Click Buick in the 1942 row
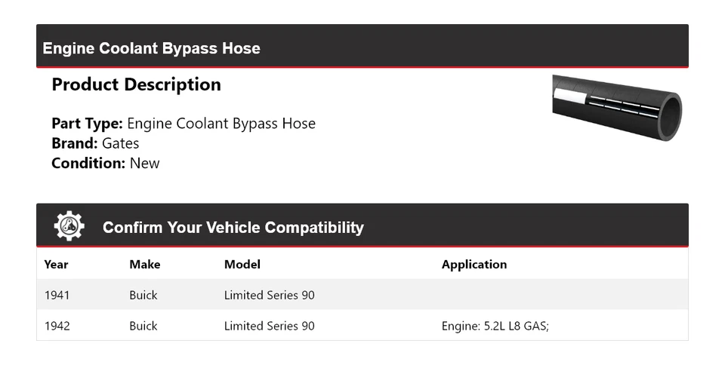 coord(143,326)
